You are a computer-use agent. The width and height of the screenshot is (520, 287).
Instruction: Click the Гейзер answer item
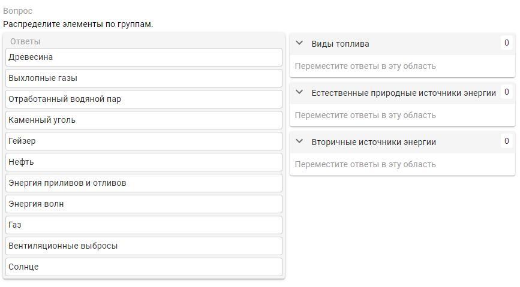tap(144, 141)
